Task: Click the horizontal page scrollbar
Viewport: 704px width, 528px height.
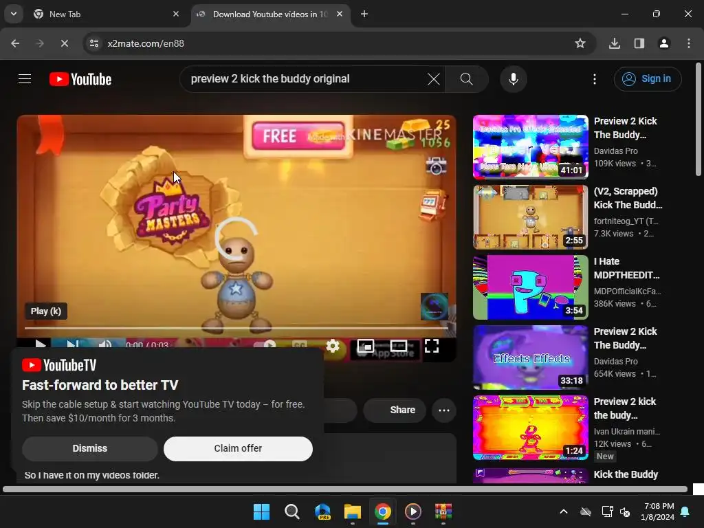Action: click(345, 489)
